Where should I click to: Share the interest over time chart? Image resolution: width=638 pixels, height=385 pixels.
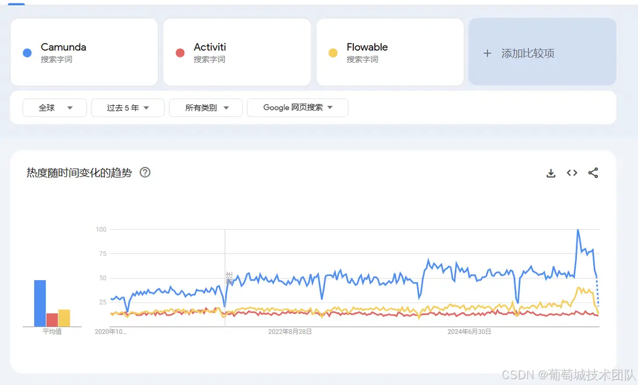593,173
